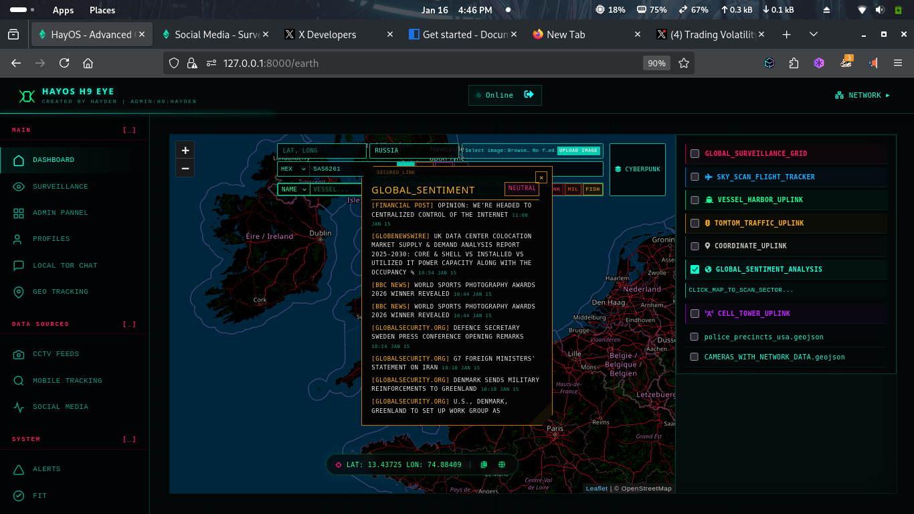Select the CCTV FEEDS camera icon in sidebar

[x=20, y=353]
